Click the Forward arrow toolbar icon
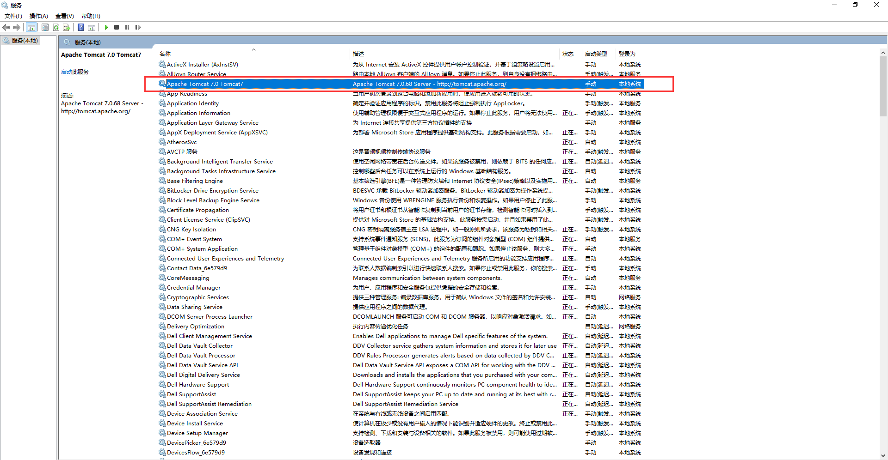Screen dimensions: 888x460 click(17, 27)
